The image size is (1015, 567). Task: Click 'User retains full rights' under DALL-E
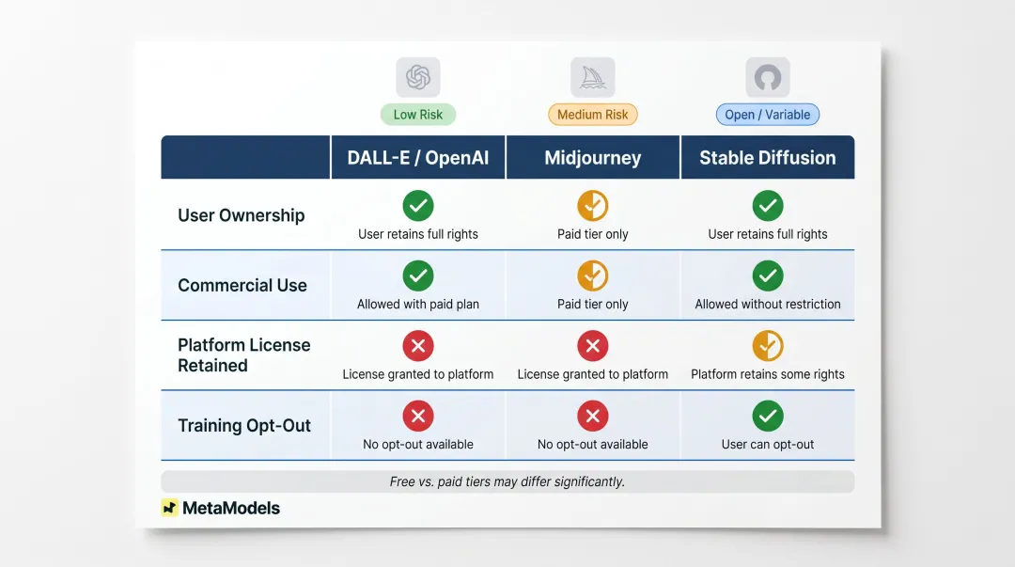tap(418, 234)
